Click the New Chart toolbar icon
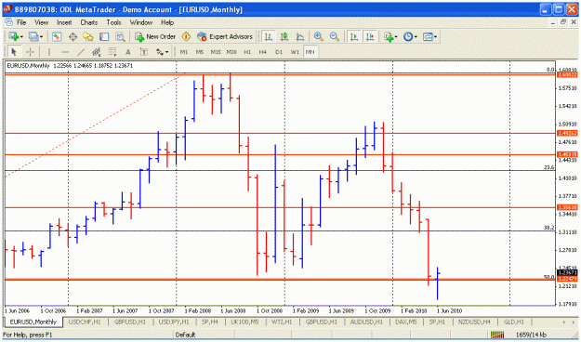581x342 pixels. [13, 36]
